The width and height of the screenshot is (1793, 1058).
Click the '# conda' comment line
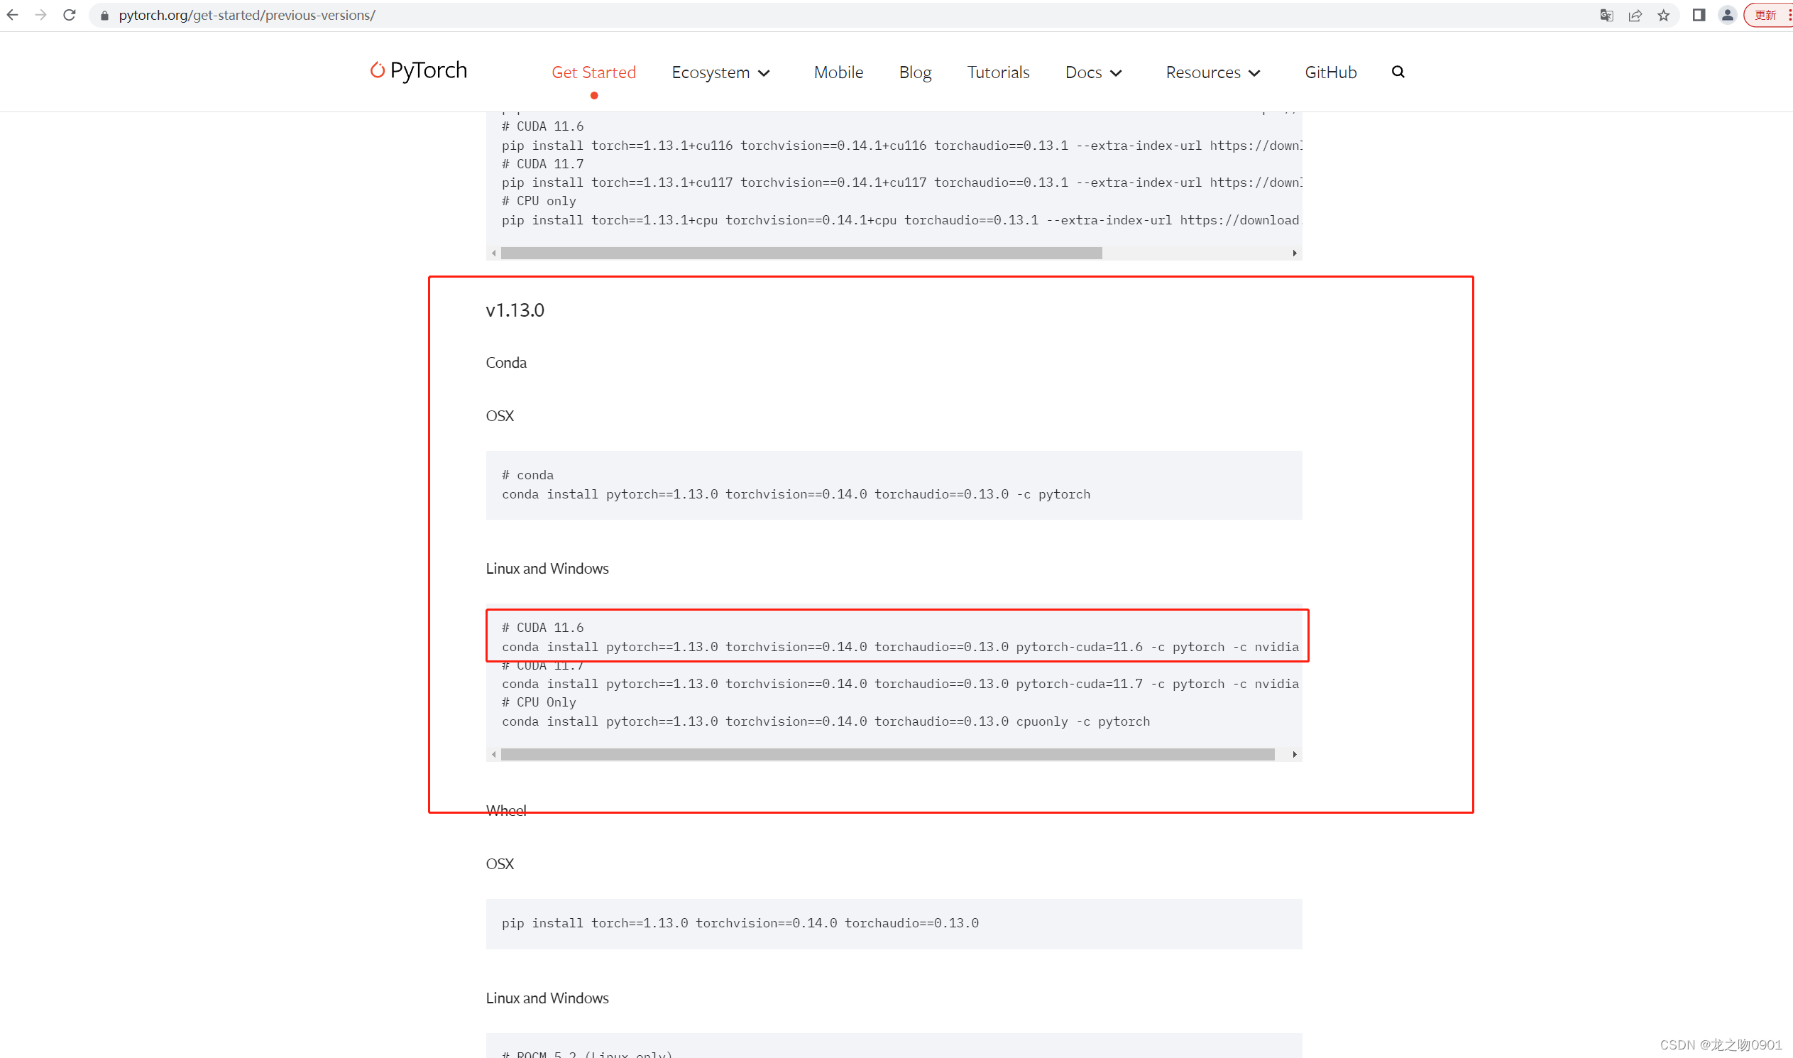527,475
